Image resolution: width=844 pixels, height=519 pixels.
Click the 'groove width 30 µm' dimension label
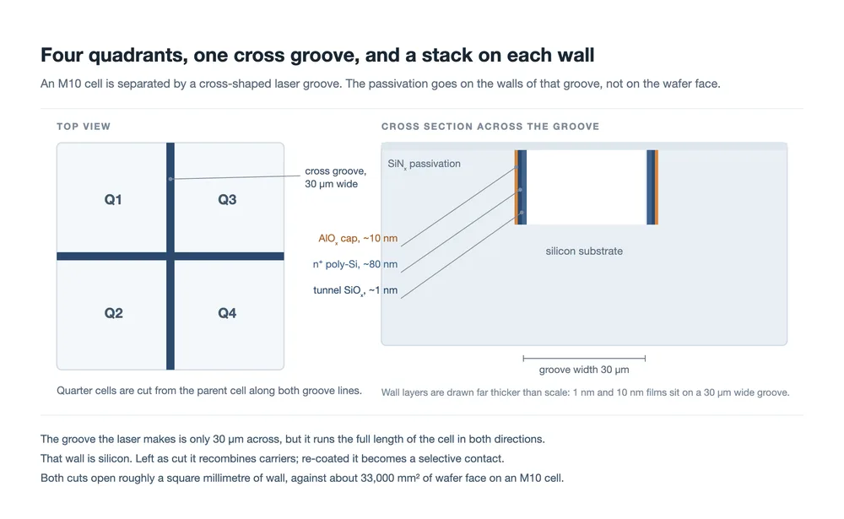click(584, 370)
